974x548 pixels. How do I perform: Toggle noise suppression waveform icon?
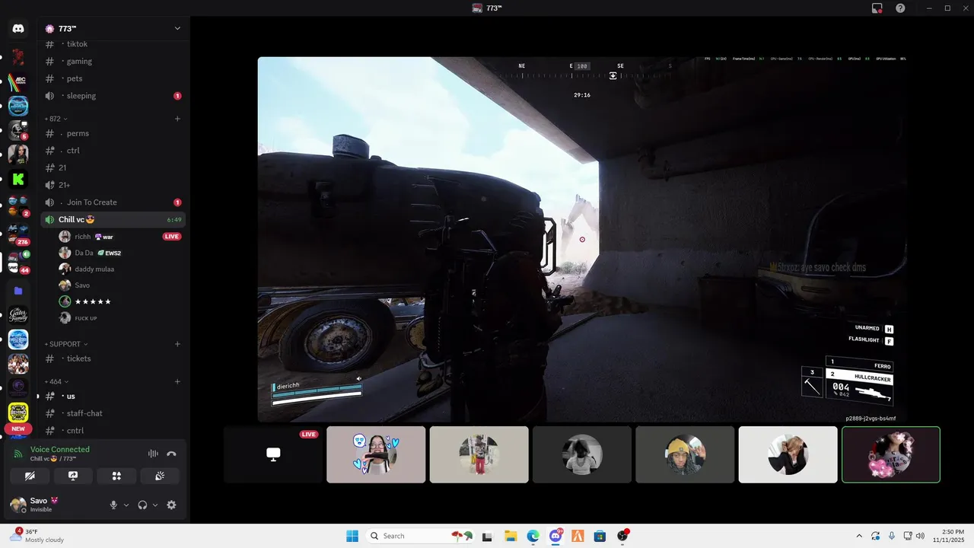pyautogui.click(x=153, y=454)
